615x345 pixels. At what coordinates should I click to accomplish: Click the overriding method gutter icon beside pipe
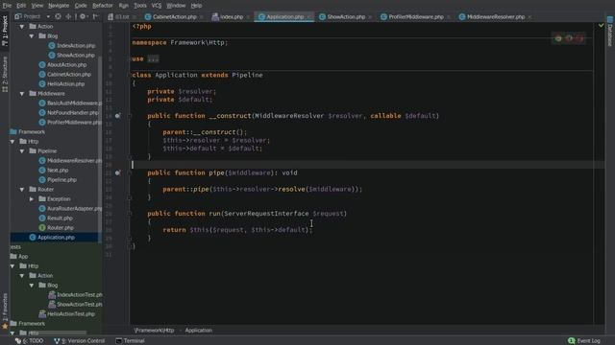[x=117, y=172]
